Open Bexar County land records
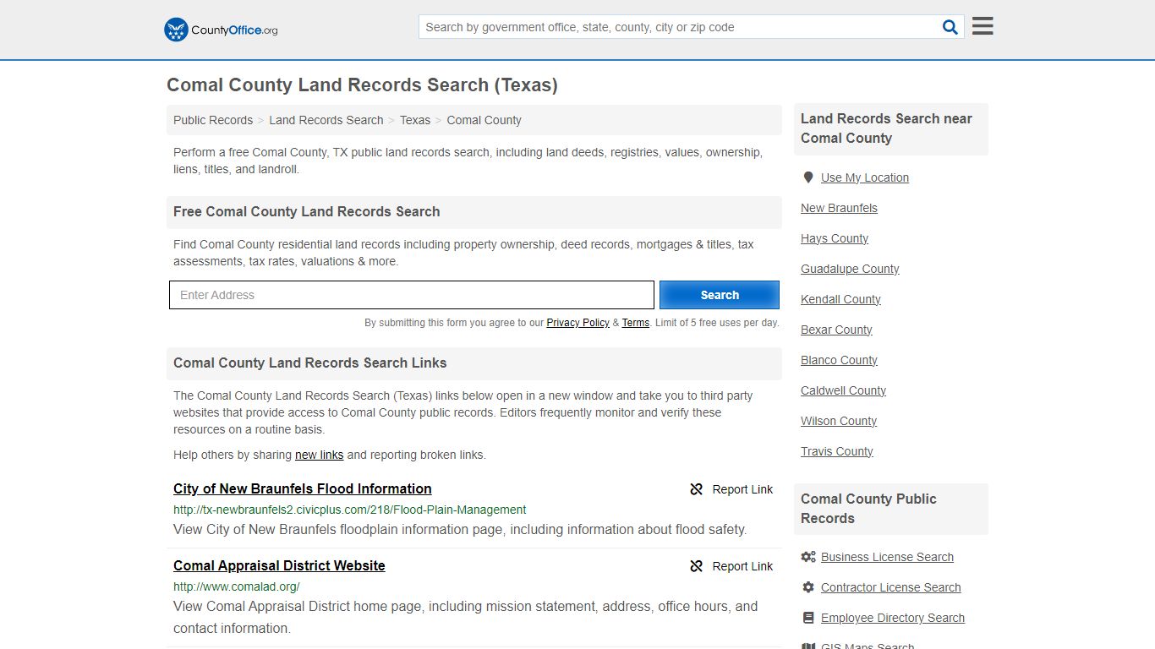 [836, 330]
